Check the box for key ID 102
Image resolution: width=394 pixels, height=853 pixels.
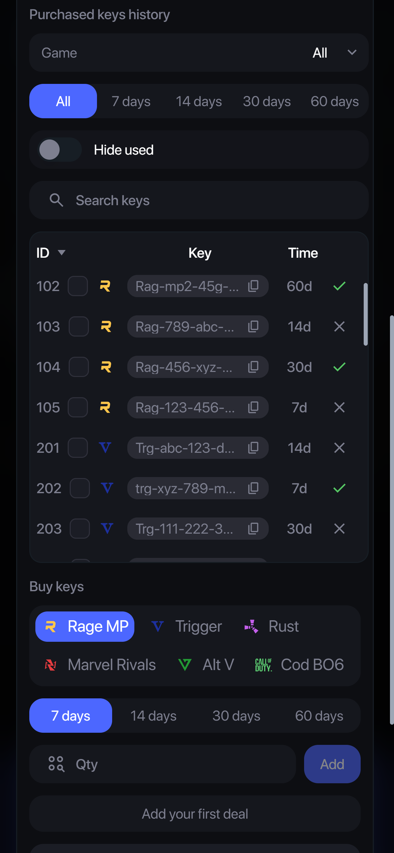pos(78,286)
